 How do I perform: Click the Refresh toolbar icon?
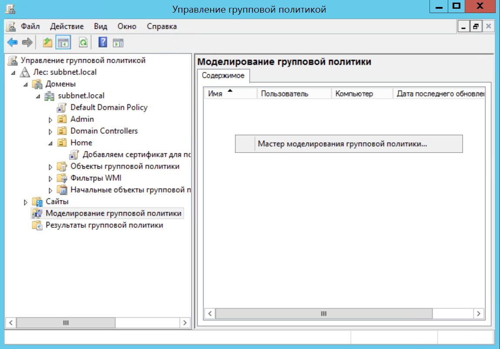[83, 42]
